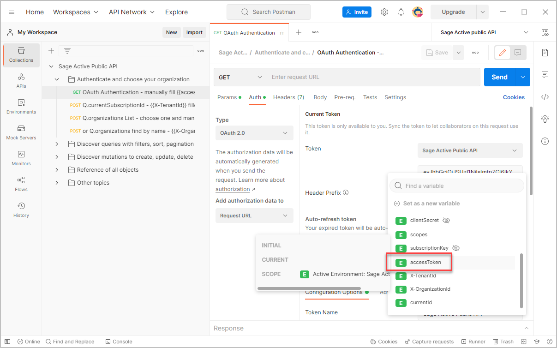Click the New button
The image size is (557, 348).
click(172, 32)
